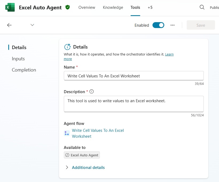Click the green verified shield icon
The image size is (219, 182).
(x=68, y=7)
